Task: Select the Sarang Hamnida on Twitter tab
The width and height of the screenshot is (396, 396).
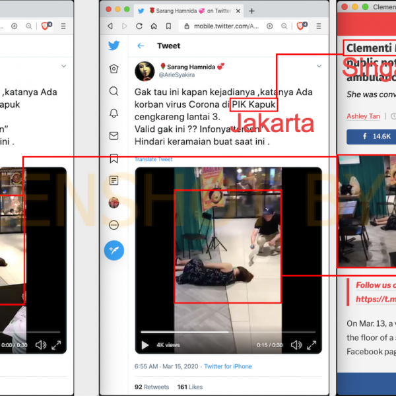Action: point(188,11)
